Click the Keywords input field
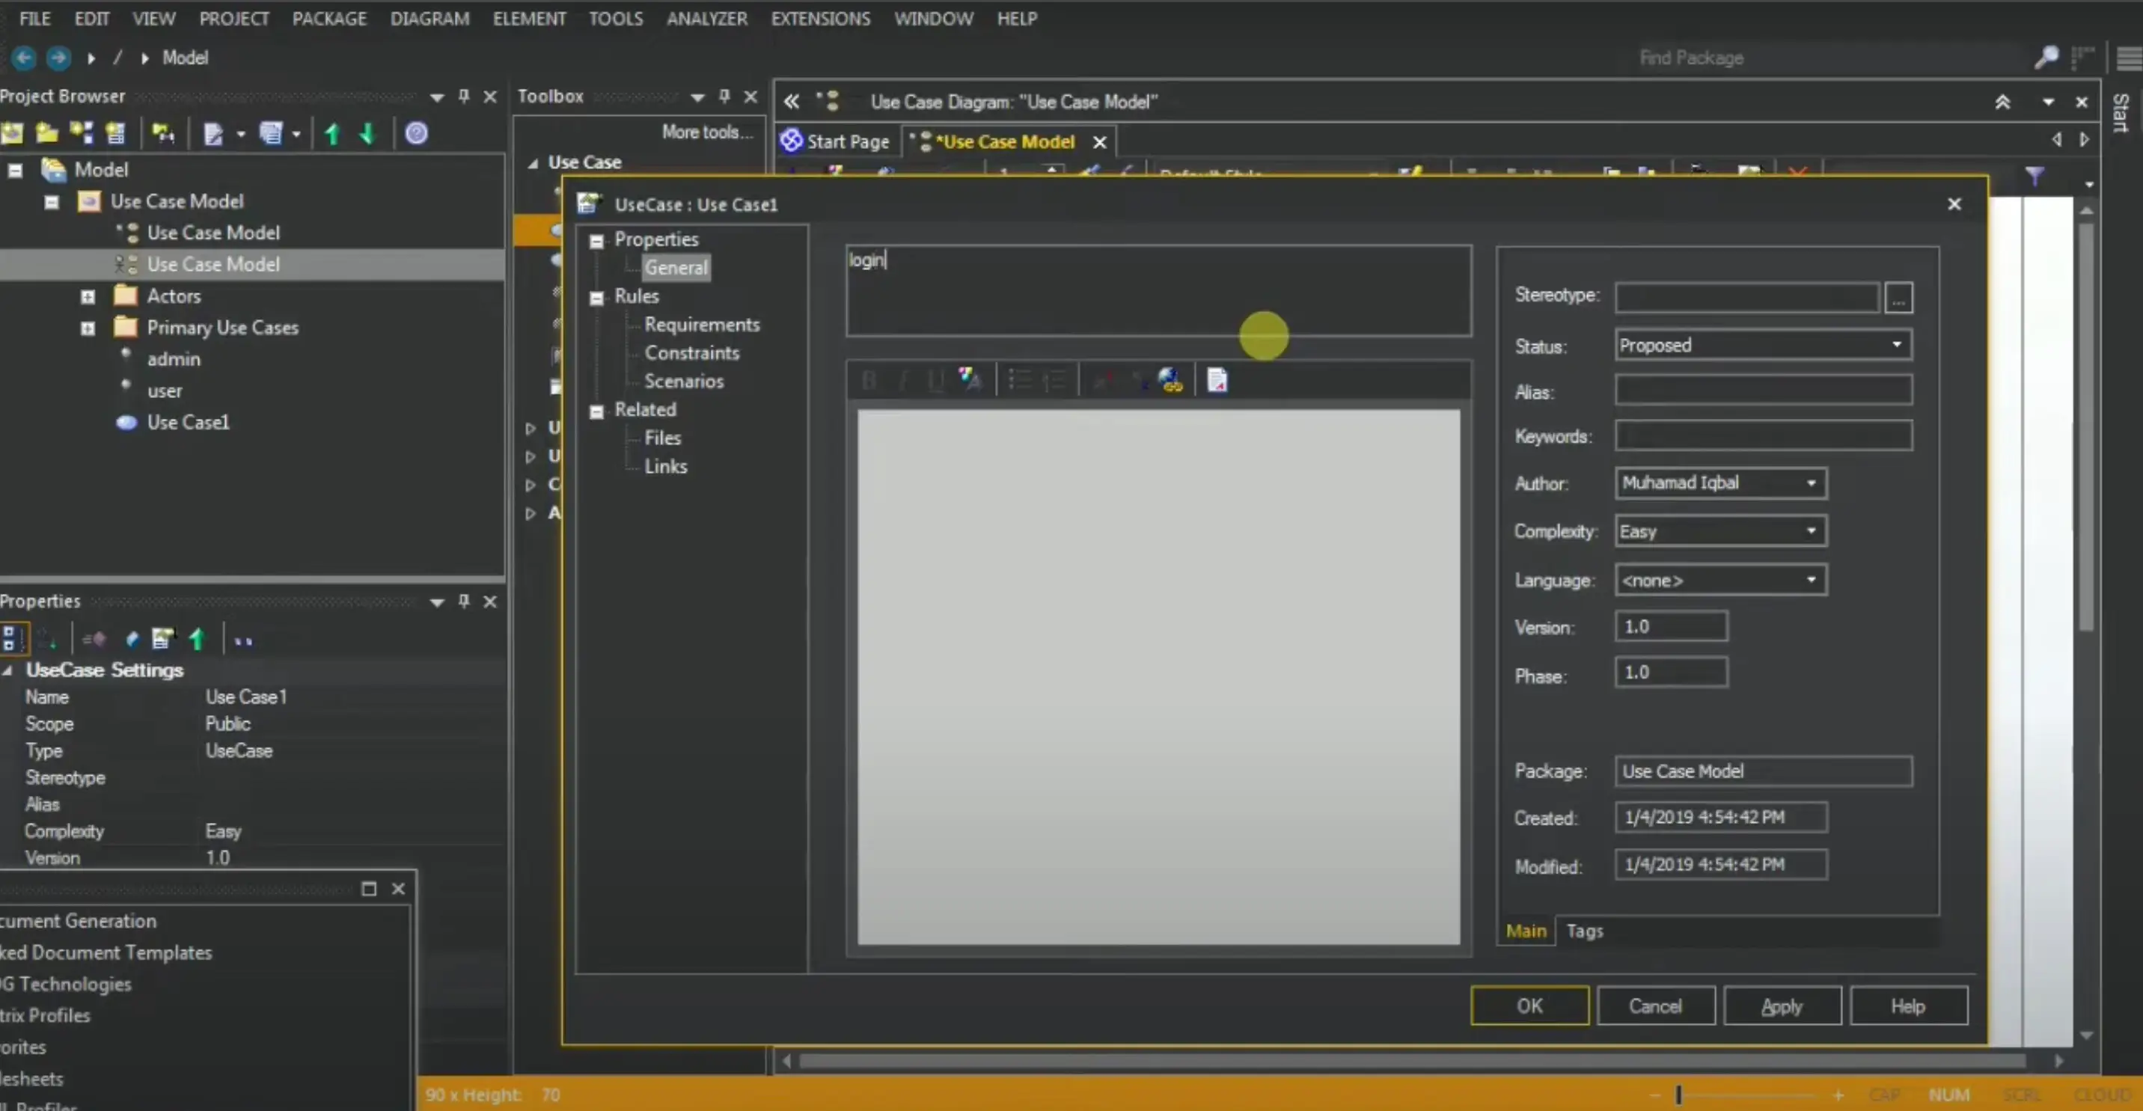The width and height of the screenshot is (2143, 1111). tap(1763, 435)
